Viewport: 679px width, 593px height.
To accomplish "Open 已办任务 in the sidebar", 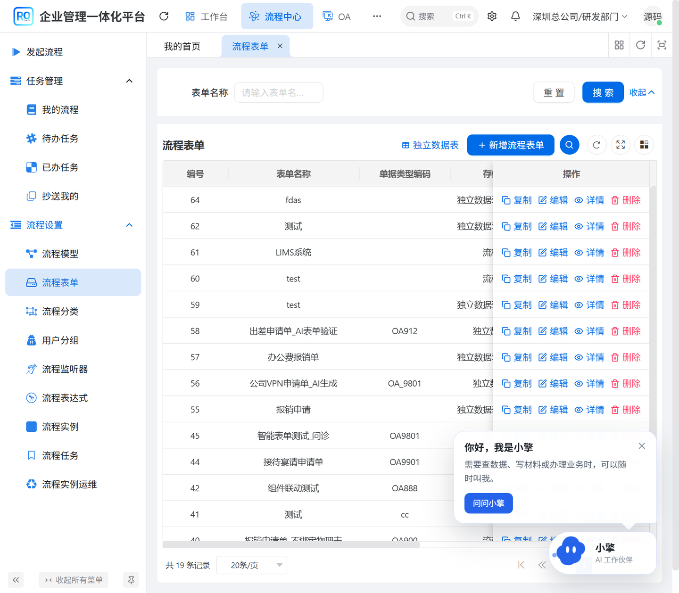I will pyautogui.click(x=73, y=167).
